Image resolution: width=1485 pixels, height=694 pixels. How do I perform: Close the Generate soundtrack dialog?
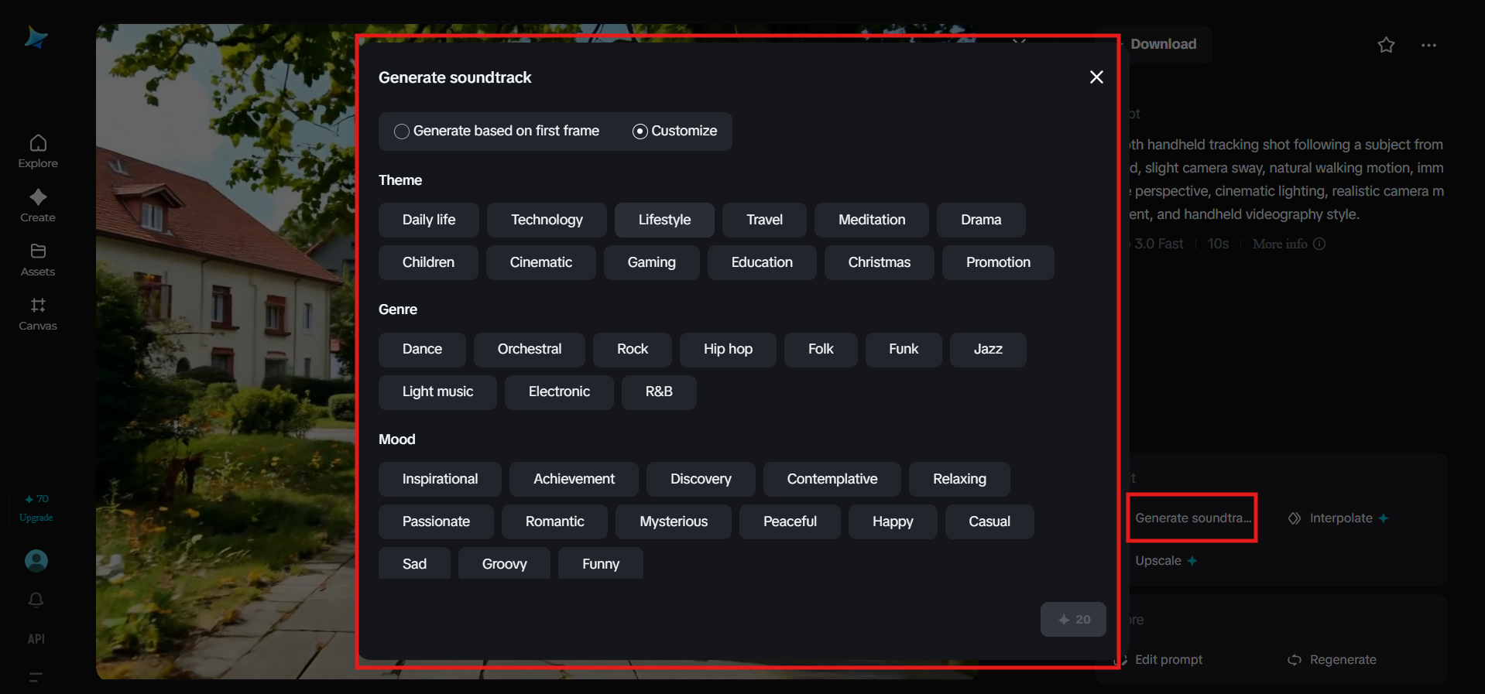(x=1096, y=77)
